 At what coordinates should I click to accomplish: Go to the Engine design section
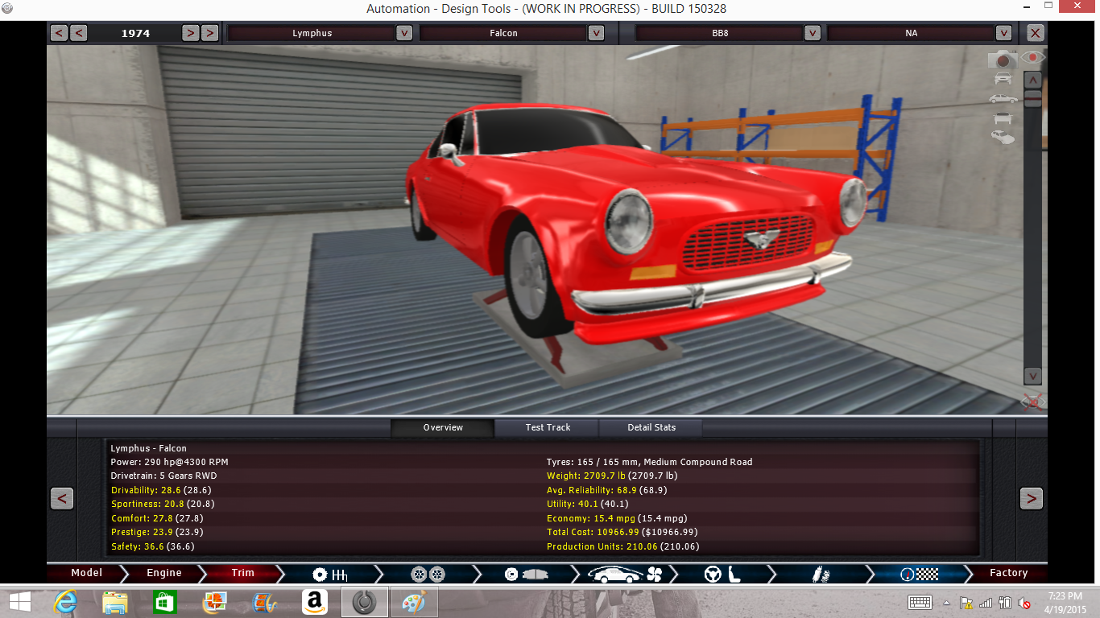click(x=164, y=574)
